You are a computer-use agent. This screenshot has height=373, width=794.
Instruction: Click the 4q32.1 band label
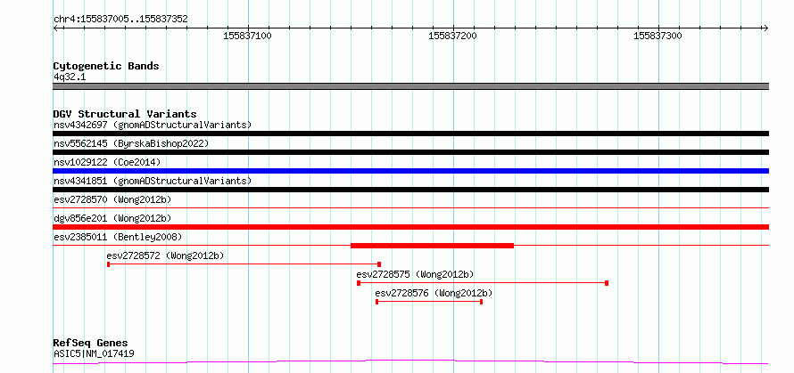[69, 77]
